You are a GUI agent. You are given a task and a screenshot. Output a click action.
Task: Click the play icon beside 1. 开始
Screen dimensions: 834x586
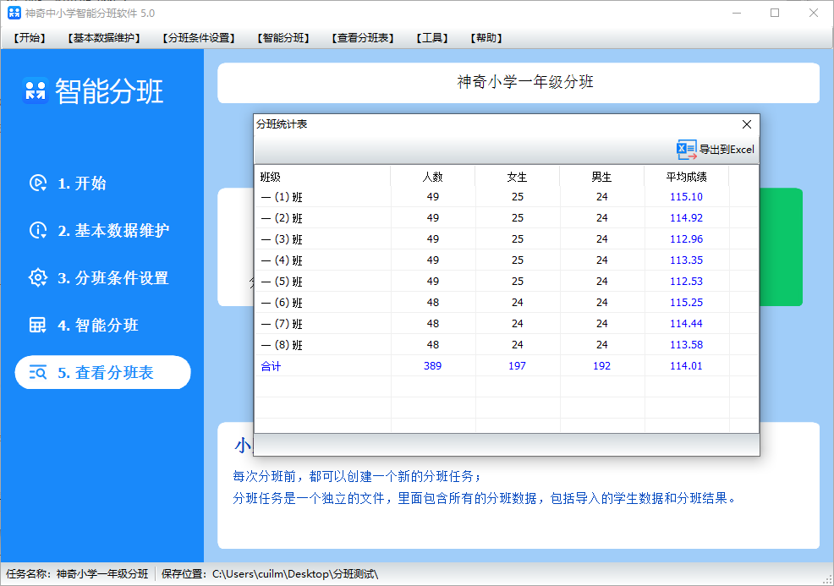tap(38, 183)
